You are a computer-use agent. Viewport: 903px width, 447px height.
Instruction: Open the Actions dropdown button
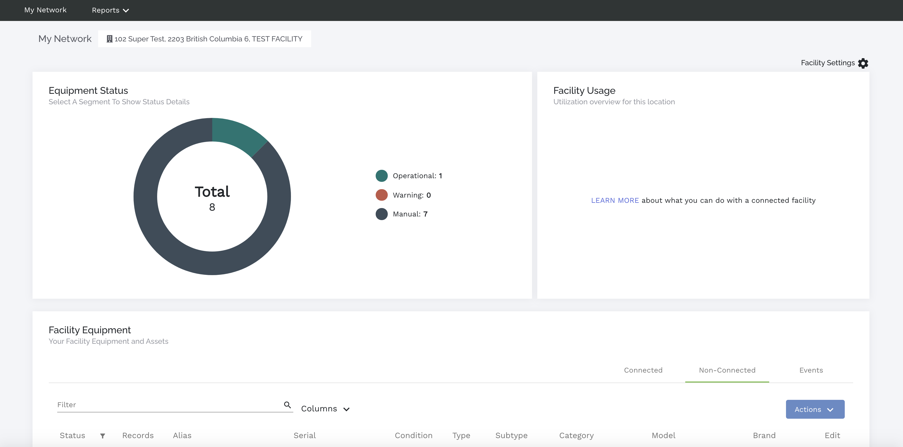click(815, 409)
